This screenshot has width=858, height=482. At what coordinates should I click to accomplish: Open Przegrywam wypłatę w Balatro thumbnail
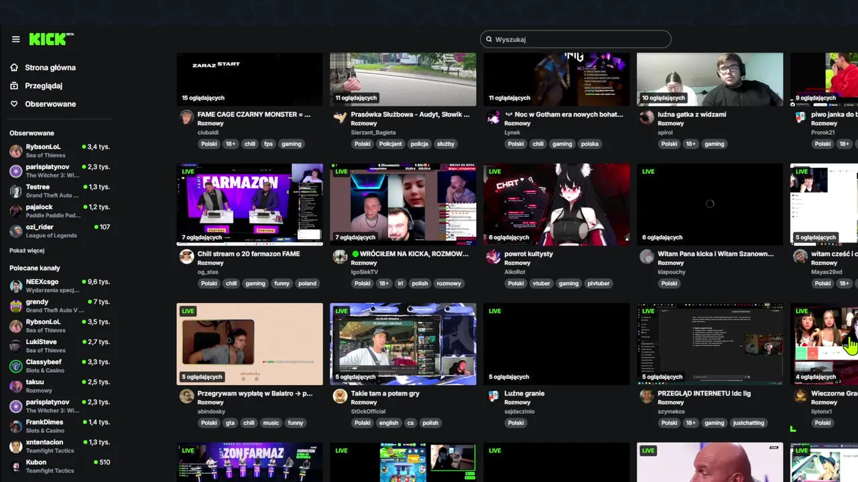(x=249, y=344)
